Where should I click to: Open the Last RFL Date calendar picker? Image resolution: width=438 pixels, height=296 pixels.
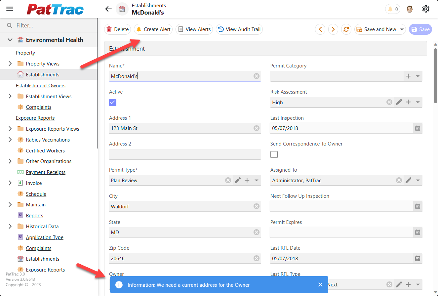click(418, 258)
